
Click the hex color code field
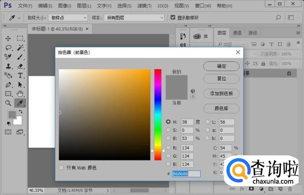coord(186,174)
